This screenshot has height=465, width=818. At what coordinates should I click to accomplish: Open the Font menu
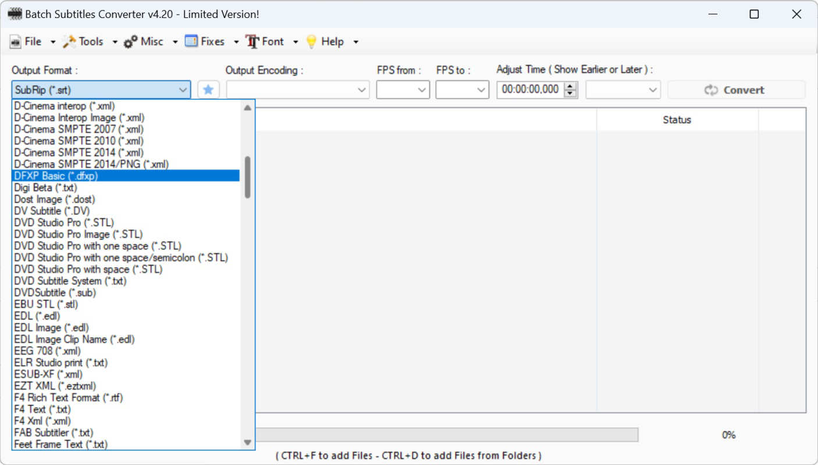(x=272, y=41)
